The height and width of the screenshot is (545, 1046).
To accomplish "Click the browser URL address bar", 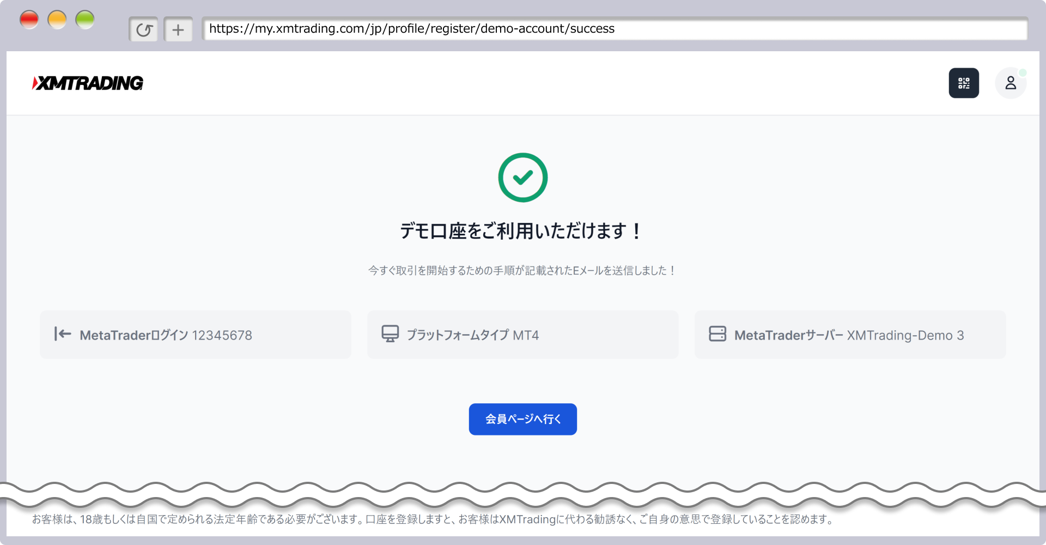I will point(614,29).
